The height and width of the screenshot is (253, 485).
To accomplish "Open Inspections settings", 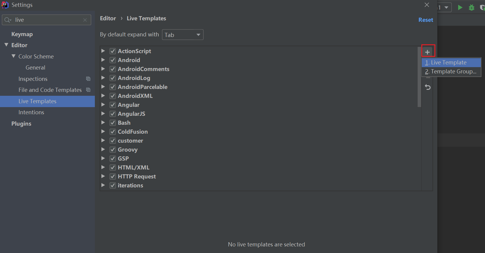I will [33, 79].
